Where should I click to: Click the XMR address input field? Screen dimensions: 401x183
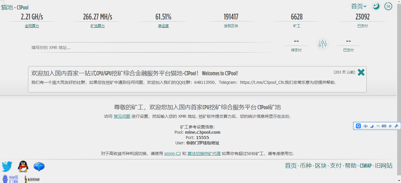[152, 48]
